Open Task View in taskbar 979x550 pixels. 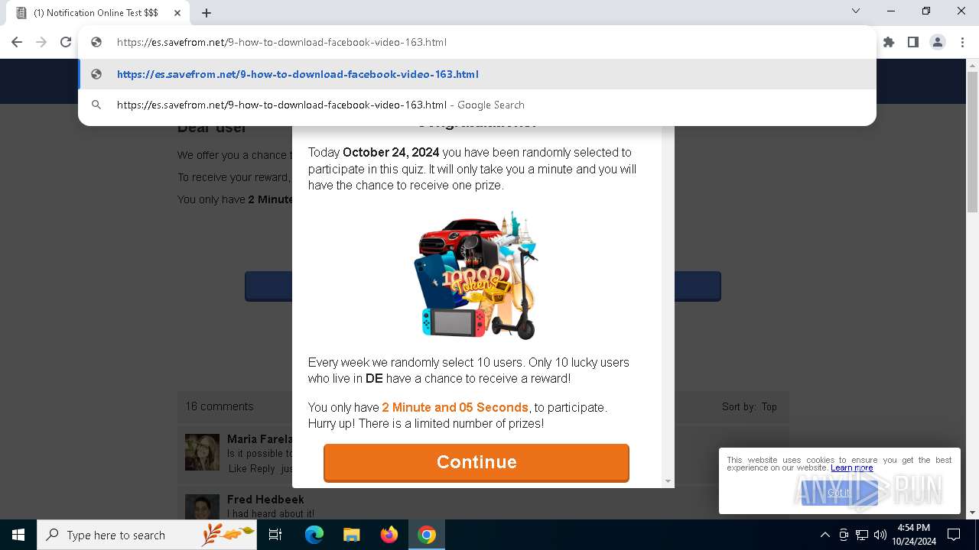click(275, 535)
